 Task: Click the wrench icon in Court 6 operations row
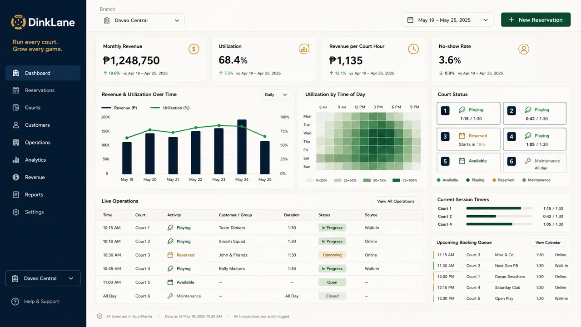[x=170, y=296]
